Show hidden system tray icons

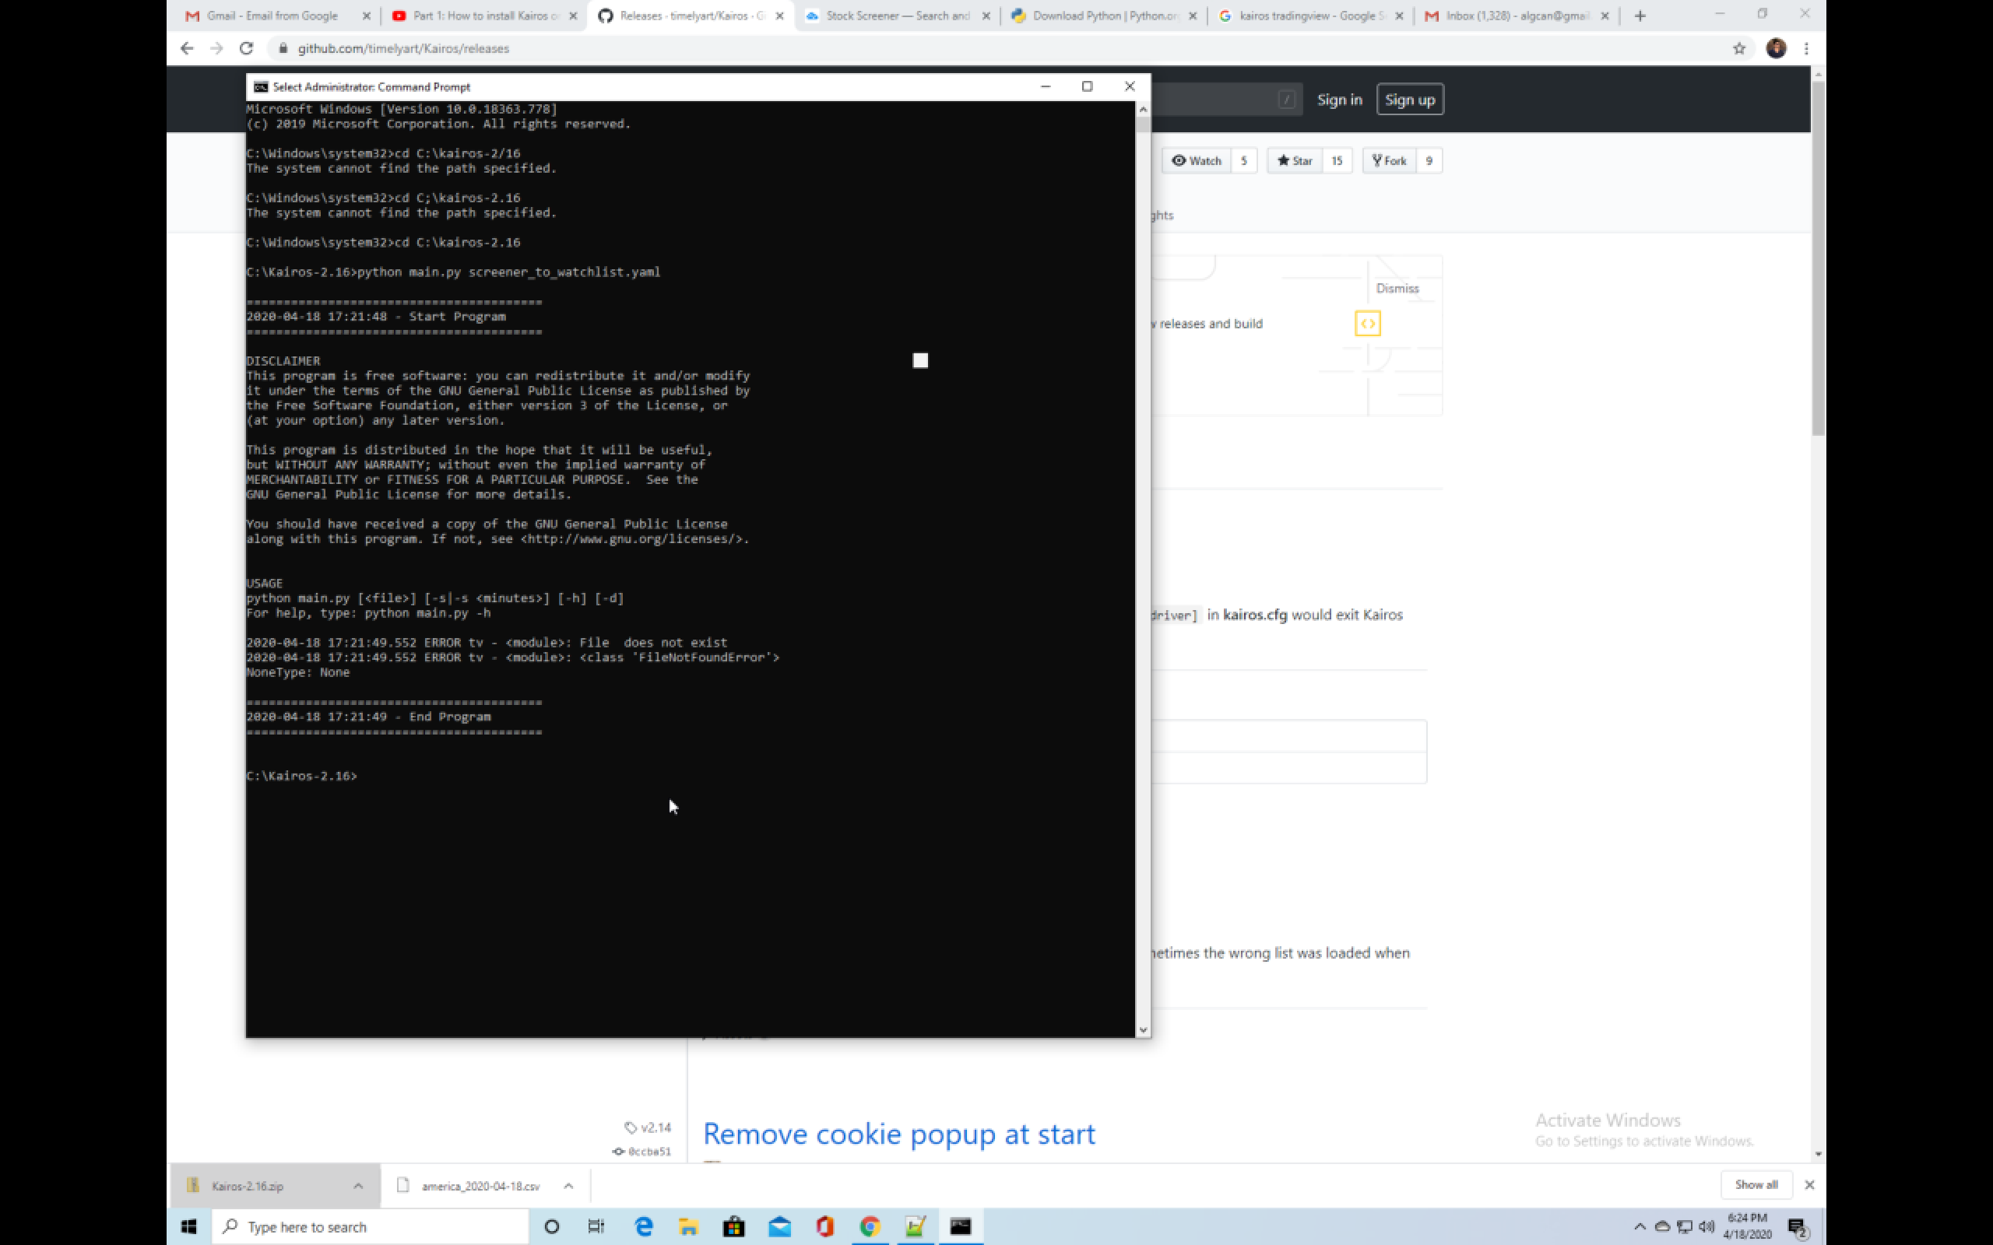(1640, 1227)
